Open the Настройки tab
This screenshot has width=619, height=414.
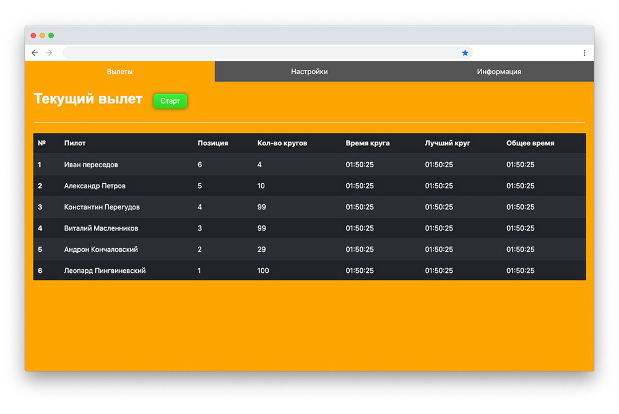309,72
